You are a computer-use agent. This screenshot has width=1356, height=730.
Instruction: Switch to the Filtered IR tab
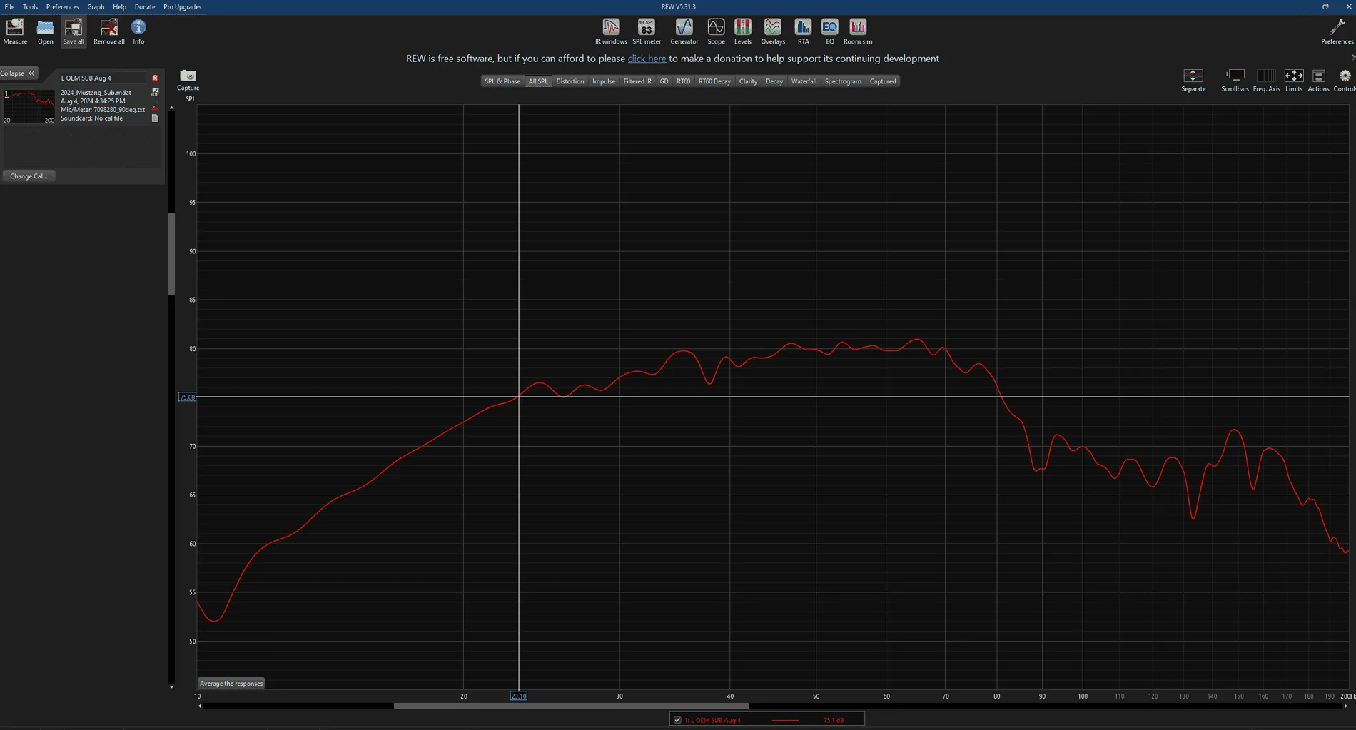(637, 81)
